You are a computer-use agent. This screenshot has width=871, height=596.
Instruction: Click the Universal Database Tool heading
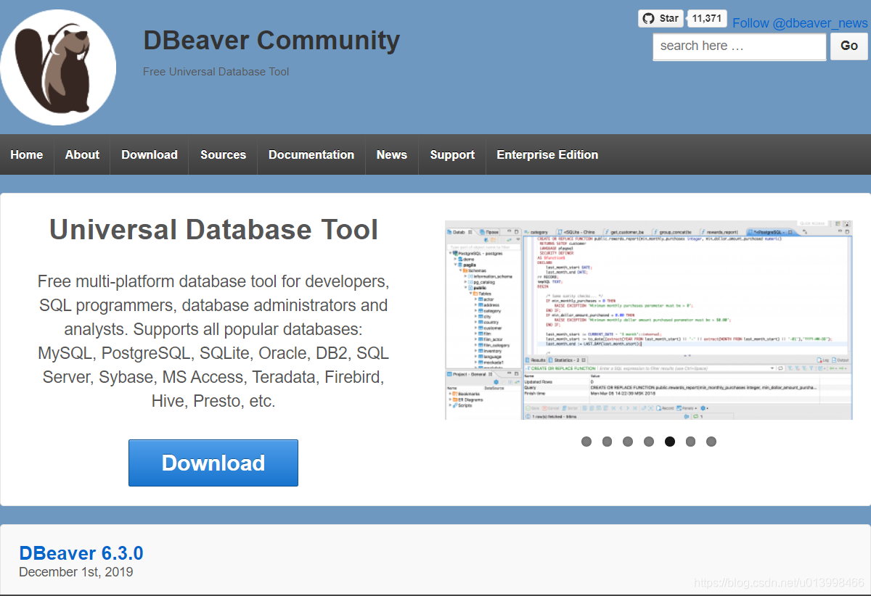[x=213, y=230]
